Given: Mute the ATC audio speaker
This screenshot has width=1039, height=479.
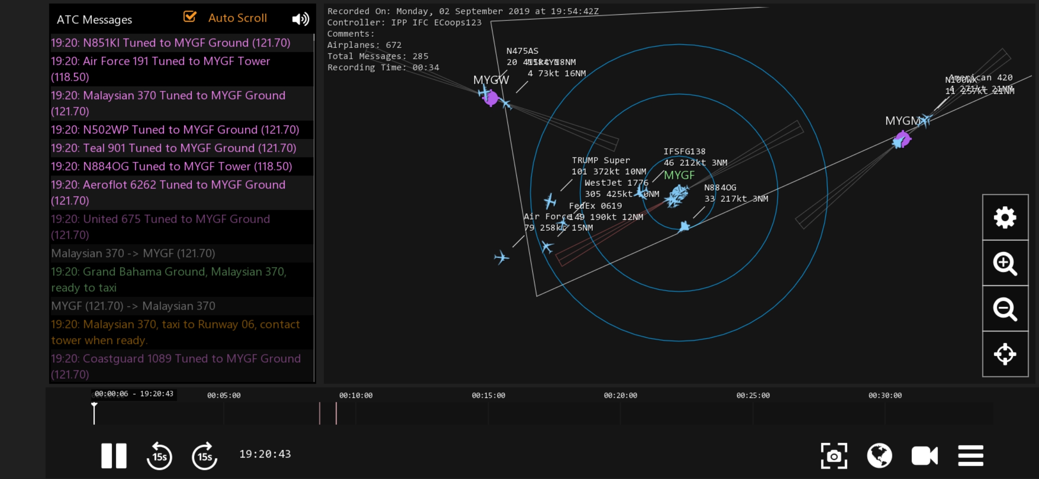Looking at the screenshot, I should pyautogui.click(x=300, y=19).
